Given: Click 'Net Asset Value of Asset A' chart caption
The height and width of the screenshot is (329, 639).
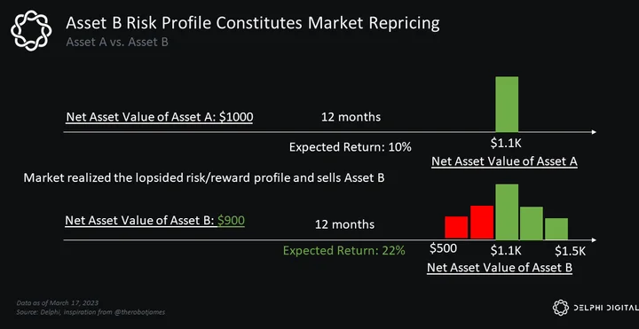Looking at the screenshot, I should (x=504, y=161).
